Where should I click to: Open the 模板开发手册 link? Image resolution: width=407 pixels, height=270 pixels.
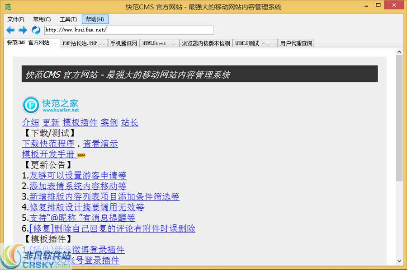point(49,154)
